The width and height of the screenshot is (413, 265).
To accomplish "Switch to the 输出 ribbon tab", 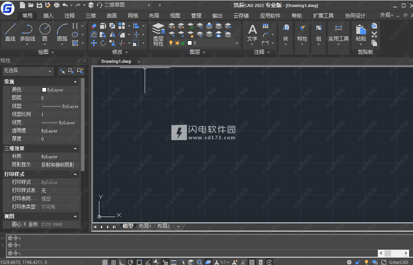I will pos(217,16).
